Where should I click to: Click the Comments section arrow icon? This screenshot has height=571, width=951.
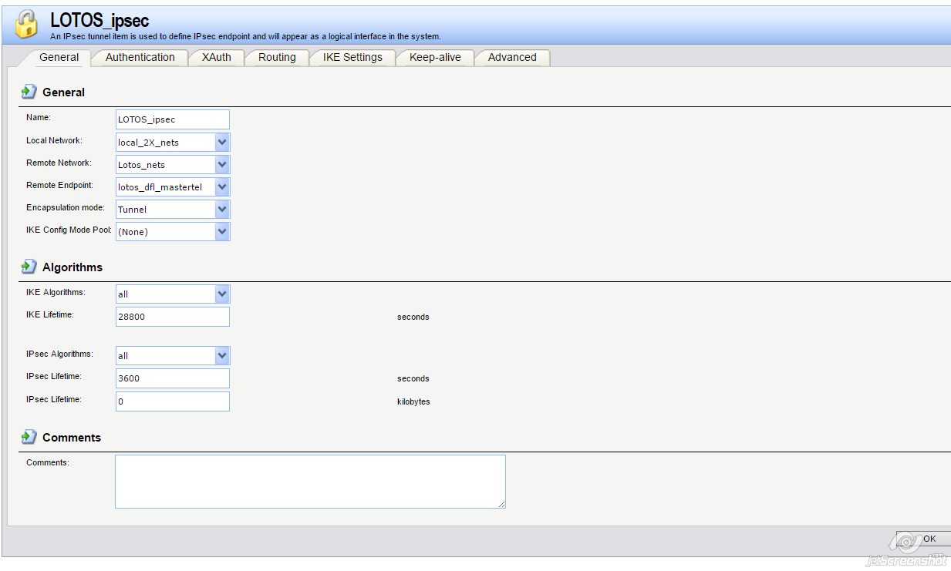click(29, 437)
